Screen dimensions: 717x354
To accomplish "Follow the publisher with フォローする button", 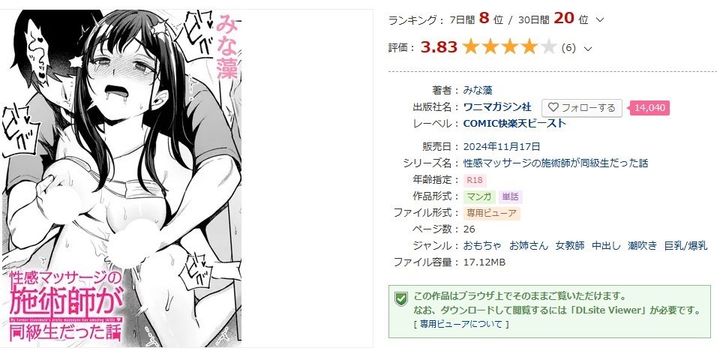I will (582, 108).
